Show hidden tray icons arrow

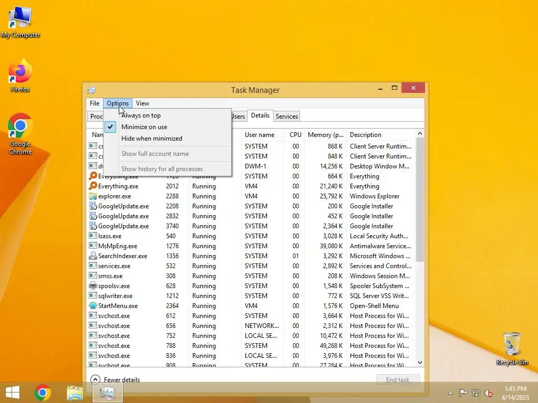(x=450, y=393)
